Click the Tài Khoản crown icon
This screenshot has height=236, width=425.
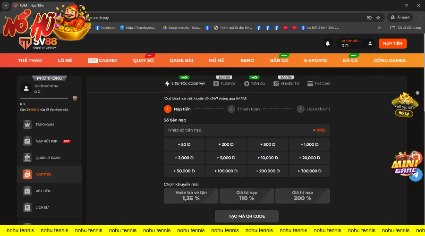tap(27, 124)
